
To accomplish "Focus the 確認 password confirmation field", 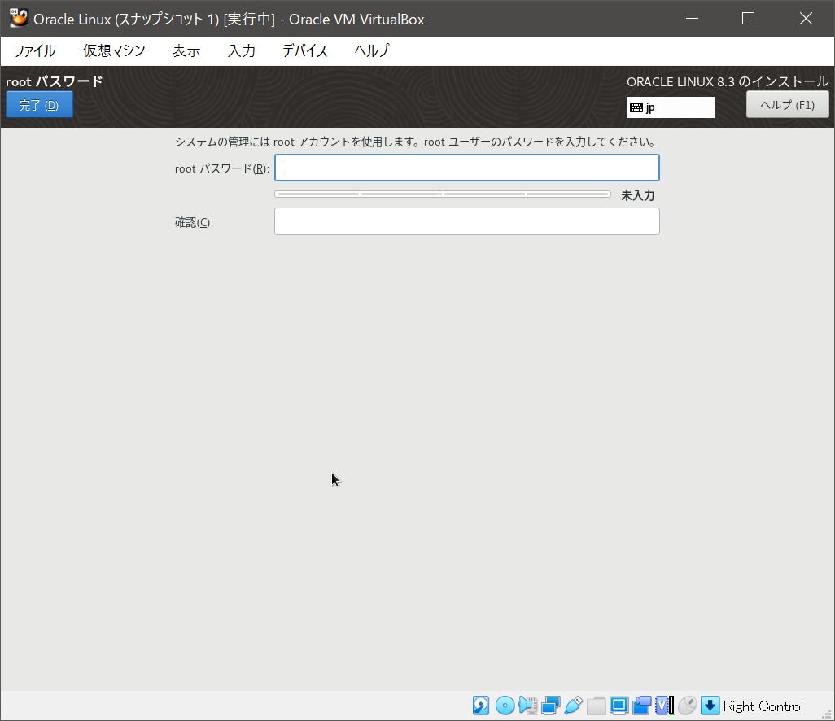I will click(467, 221).
